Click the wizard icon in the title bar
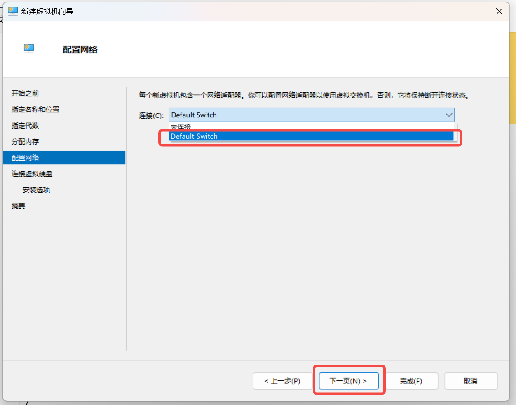The image size is (516, 405). (x=13, y=11)
